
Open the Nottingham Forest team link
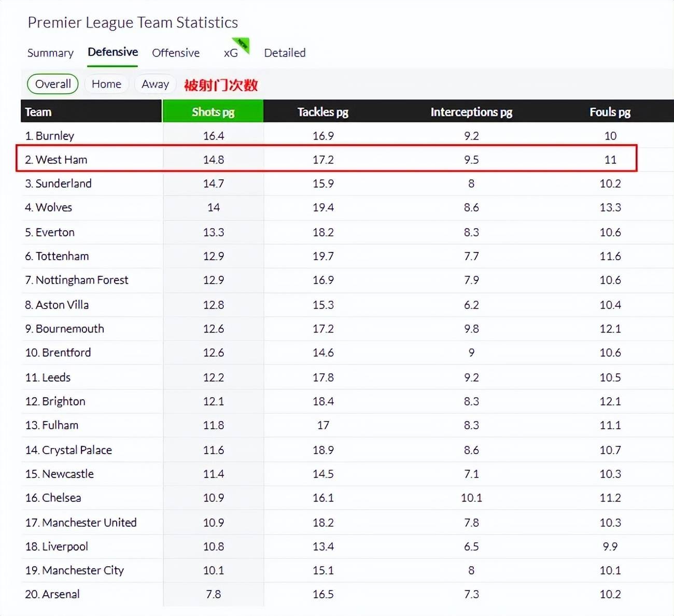[82, 280]
